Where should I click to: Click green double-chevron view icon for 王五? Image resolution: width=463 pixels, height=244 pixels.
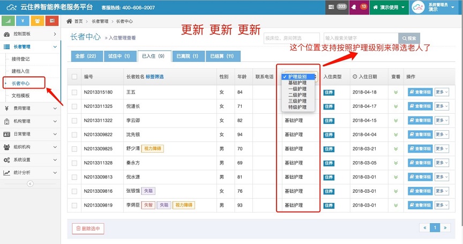click(395, 92)
